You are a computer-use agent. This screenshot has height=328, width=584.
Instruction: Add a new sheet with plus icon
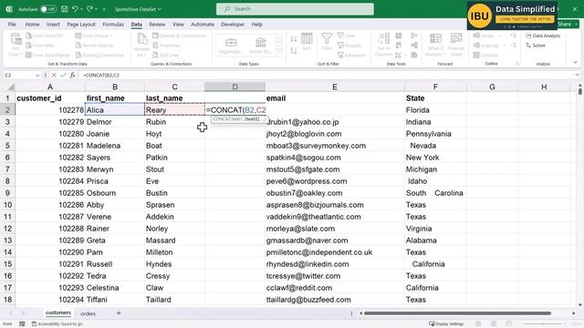tap(119, 313)
